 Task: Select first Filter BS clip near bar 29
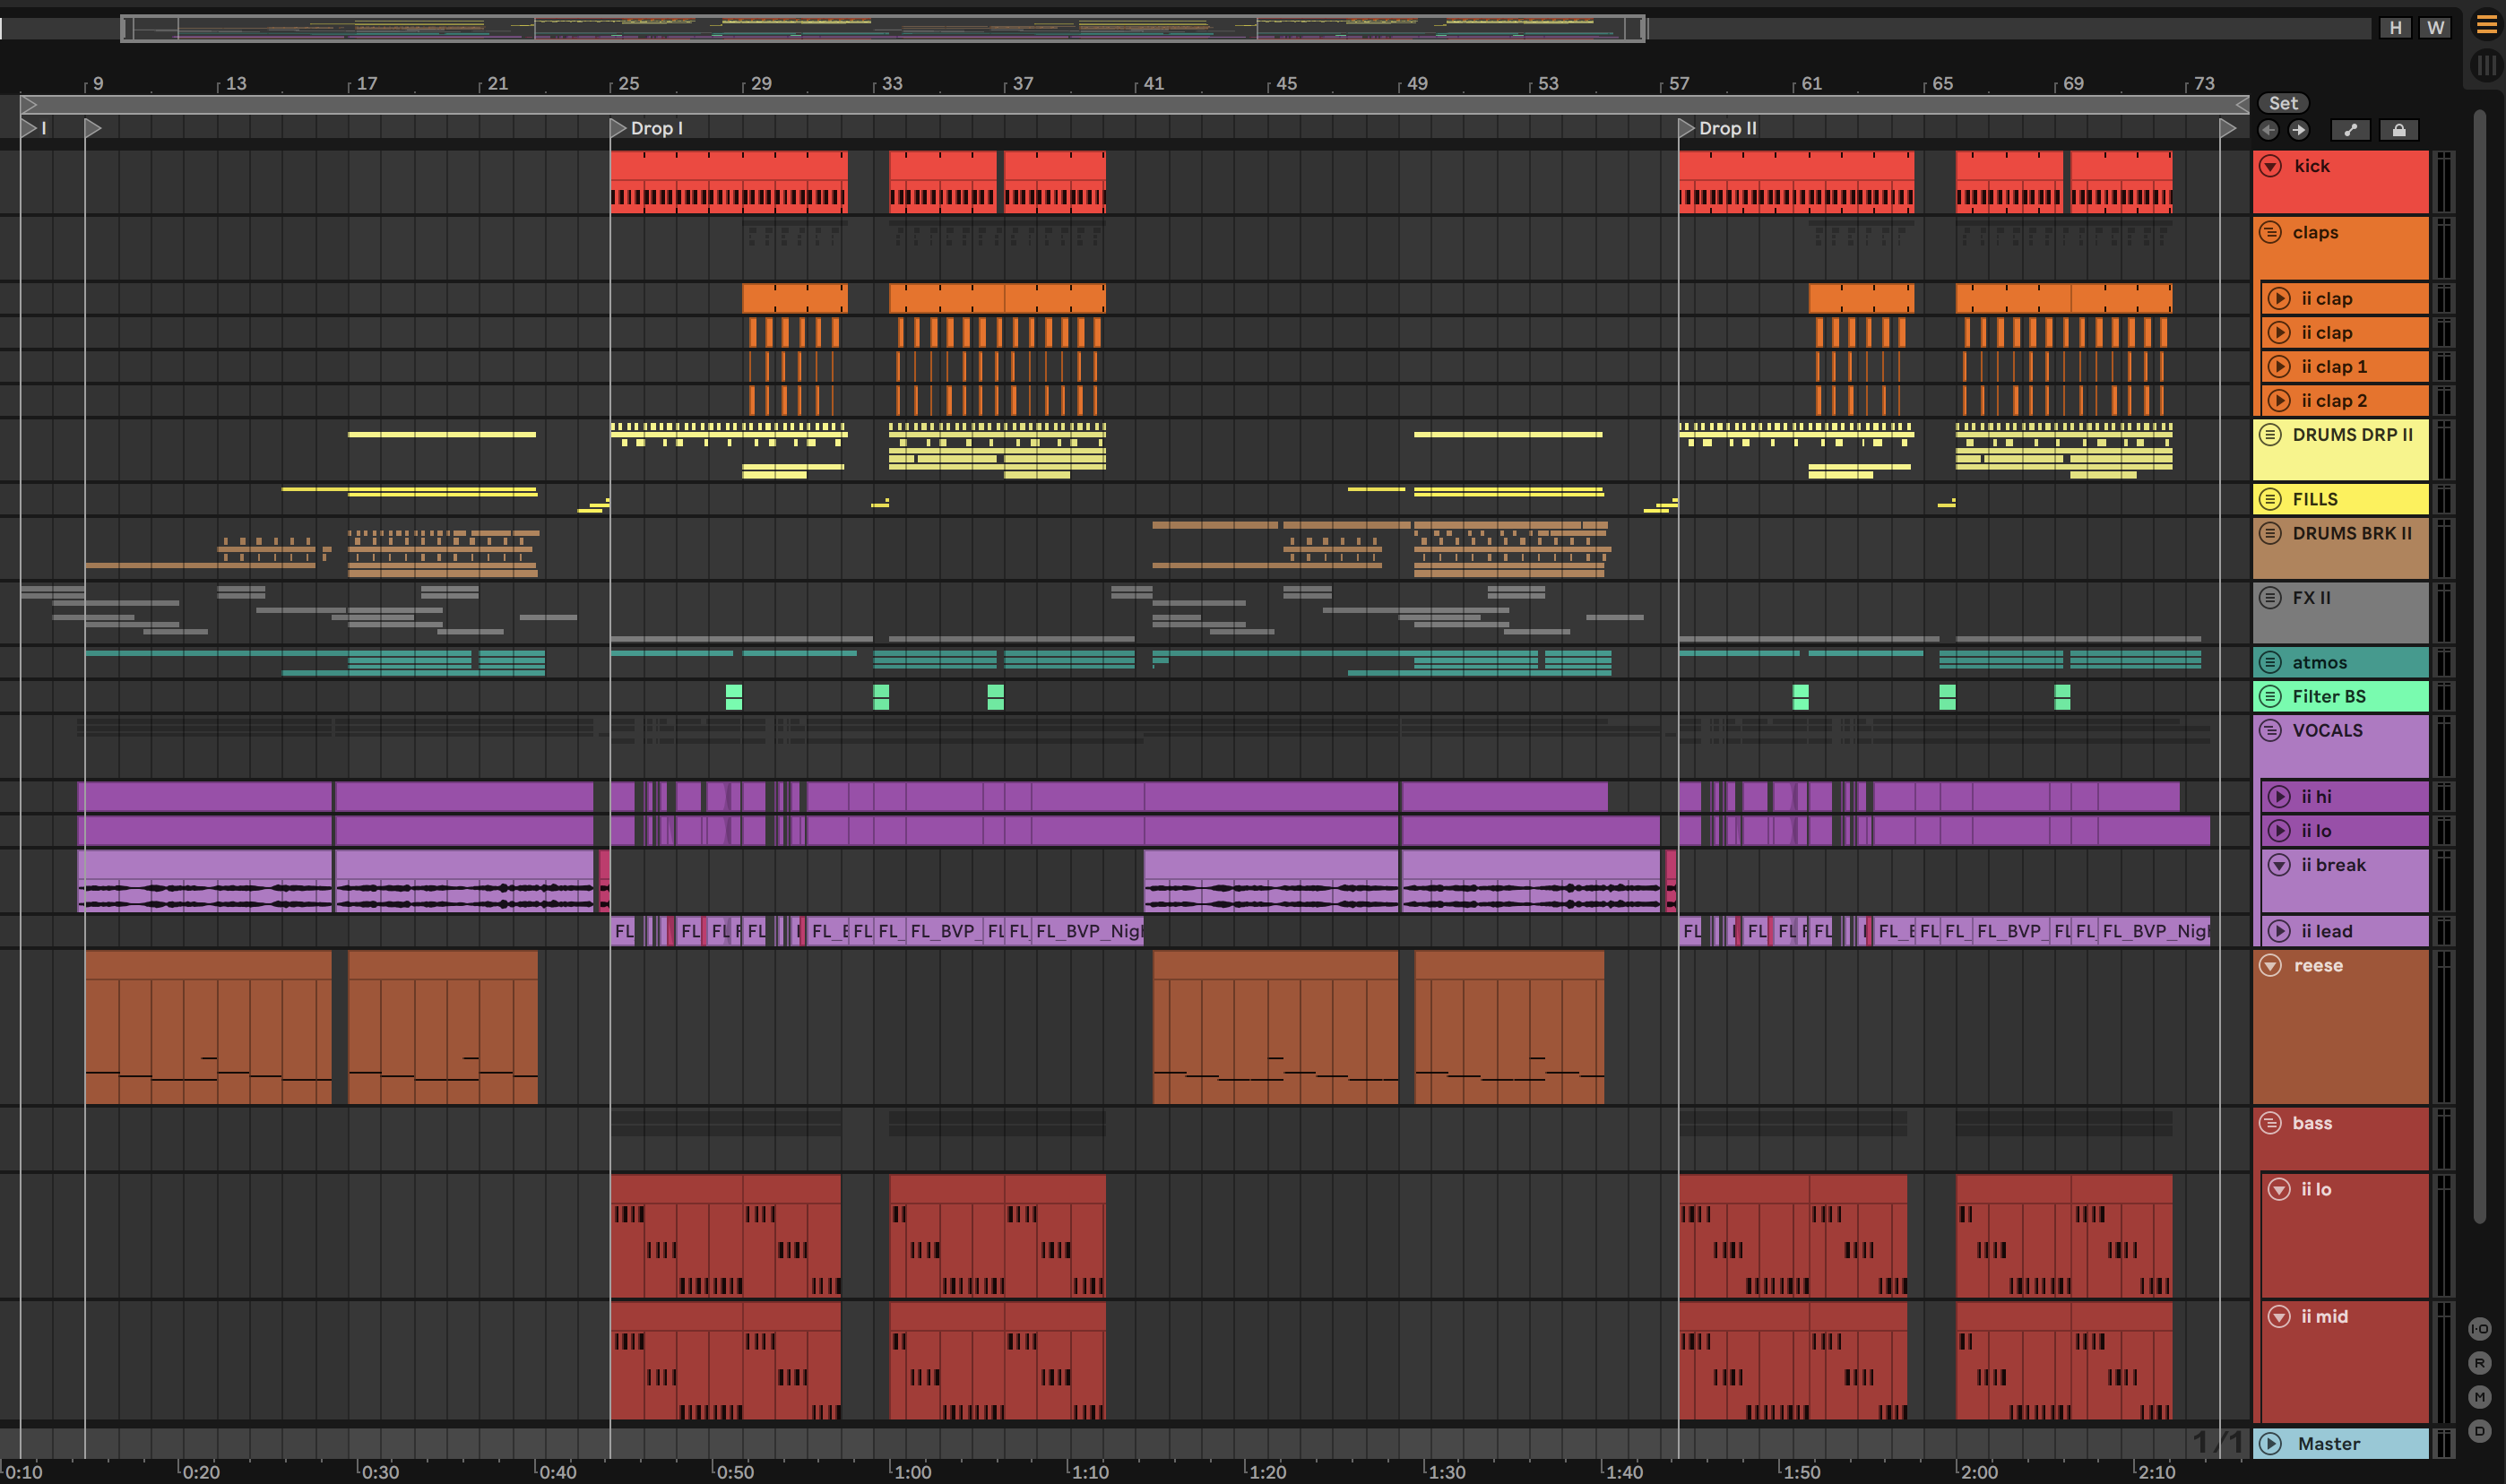coord(733,697)
